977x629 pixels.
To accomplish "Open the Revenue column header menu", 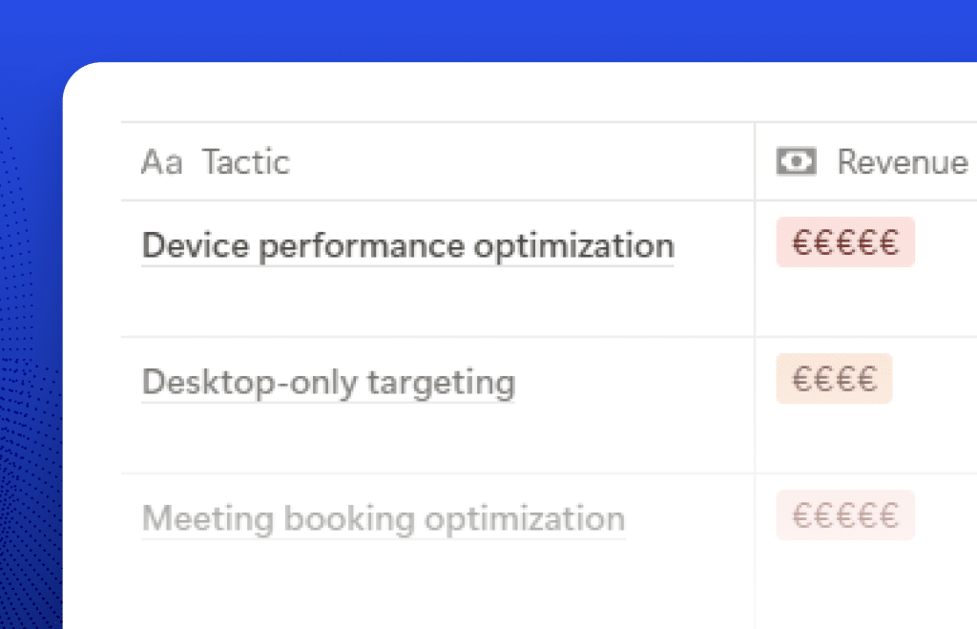I will pyautogui.click(x=902, y=162).
